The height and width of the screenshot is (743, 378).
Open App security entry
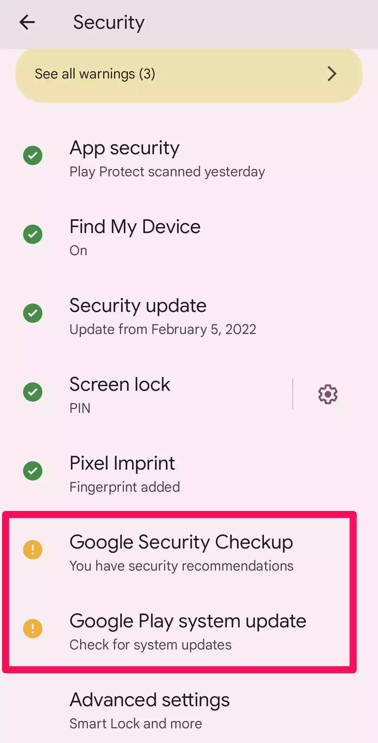(189, 159)
